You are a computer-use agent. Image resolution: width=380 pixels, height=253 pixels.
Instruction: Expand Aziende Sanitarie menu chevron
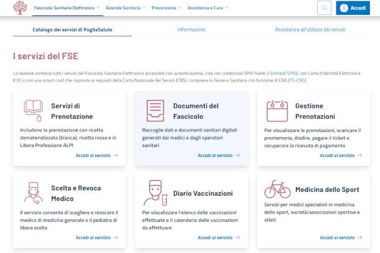pos(144,7)
